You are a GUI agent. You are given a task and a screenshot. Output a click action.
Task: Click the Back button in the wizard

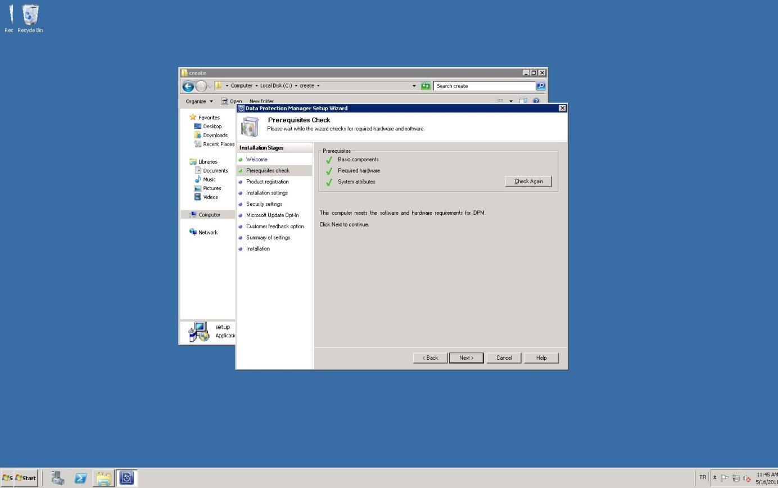(x=430, y=358)
